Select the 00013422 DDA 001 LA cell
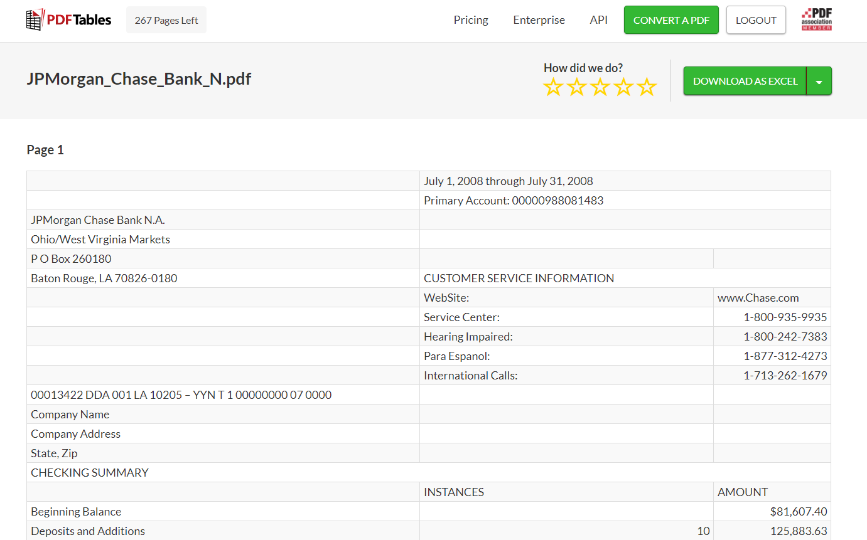This screenshot has width=867, height=540. point(223,395)
